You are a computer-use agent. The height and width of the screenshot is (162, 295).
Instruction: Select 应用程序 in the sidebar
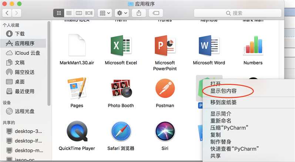click(23, 43)
